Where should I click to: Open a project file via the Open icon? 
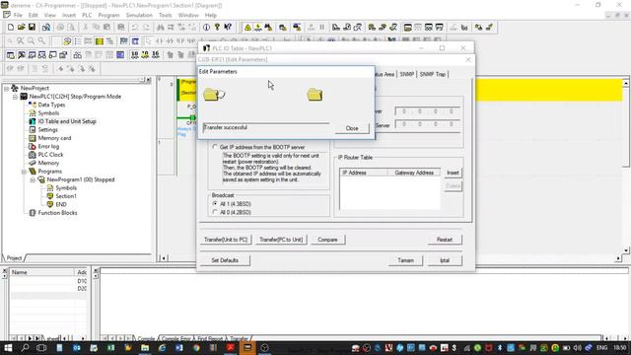(21, 28)
